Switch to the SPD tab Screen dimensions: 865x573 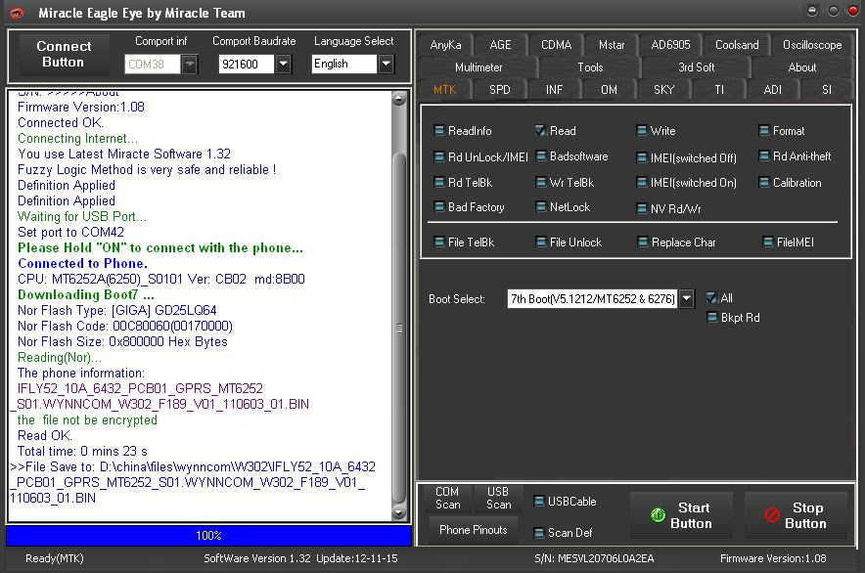pyautogui.click(x=500, y=89)
